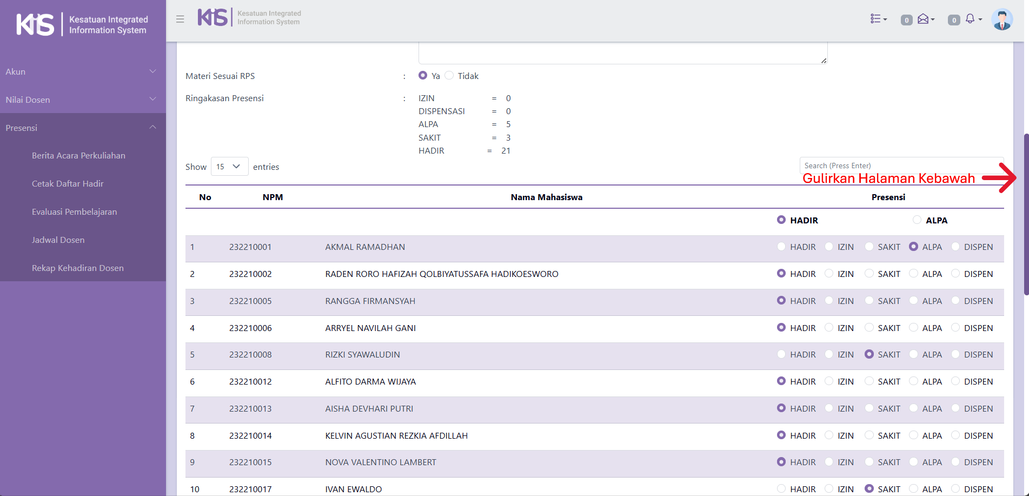Expand the Akun sidebar menu
Image resolution: width=1029 pixels, height=496 pixels.
[x=81, y=71]
